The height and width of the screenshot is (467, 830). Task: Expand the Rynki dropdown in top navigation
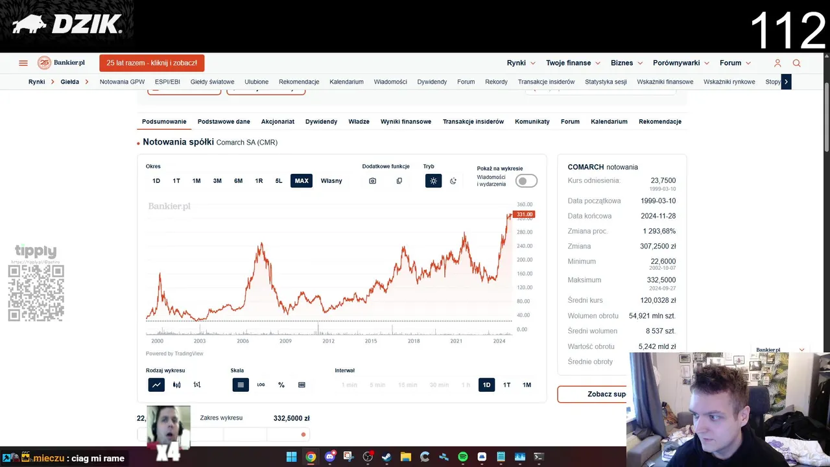tap(521, 63)
